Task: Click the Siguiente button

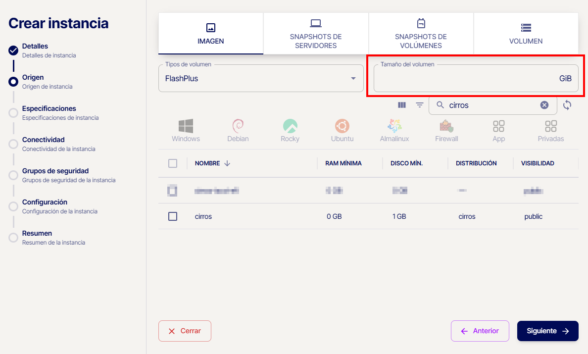Action: pyautogui.click(x=547, y=331)
